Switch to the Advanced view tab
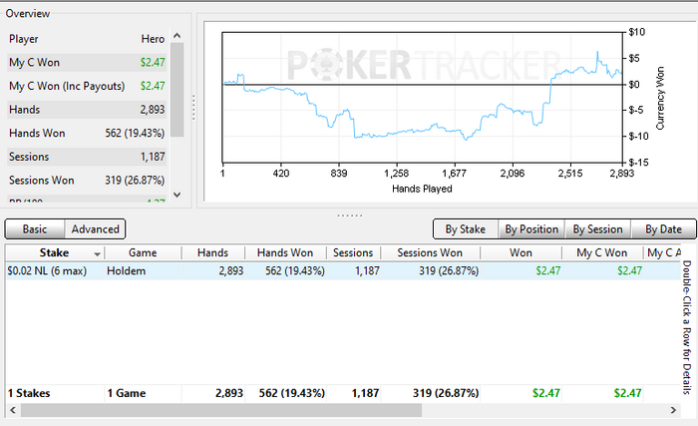The image size is (698, 426). (96, 229)
